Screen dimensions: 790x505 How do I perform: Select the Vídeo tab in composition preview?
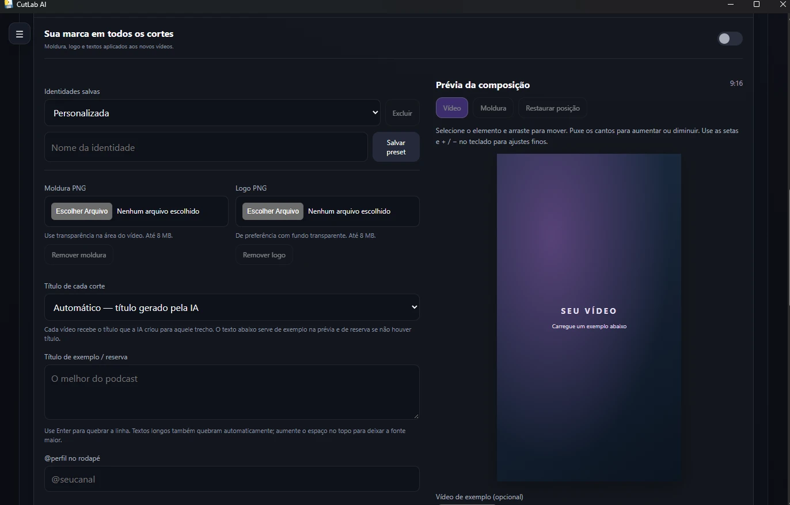click(x=452, y=108)
